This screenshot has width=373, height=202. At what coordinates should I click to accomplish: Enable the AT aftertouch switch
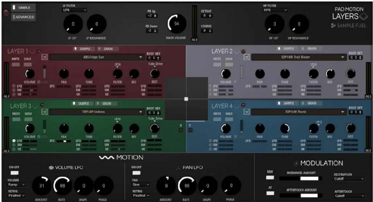coord(270,193)
